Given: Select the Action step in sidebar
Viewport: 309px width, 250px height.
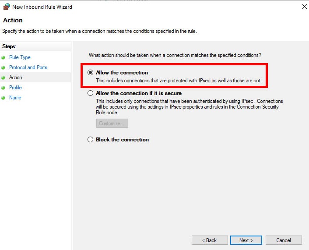Looking at the screenshot, I should click(x=16, y=77).
